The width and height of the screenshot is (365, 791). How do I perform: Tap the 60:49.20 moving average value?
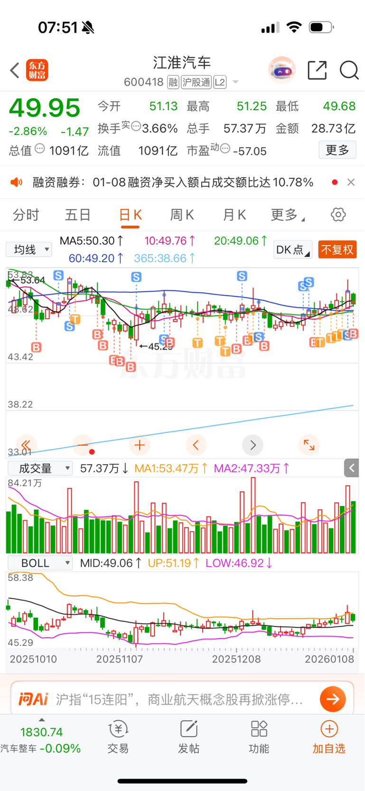click(x=96, y=258)
